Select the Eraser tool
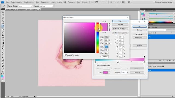This screenshot has height=98, width=175. click(3, 41)
